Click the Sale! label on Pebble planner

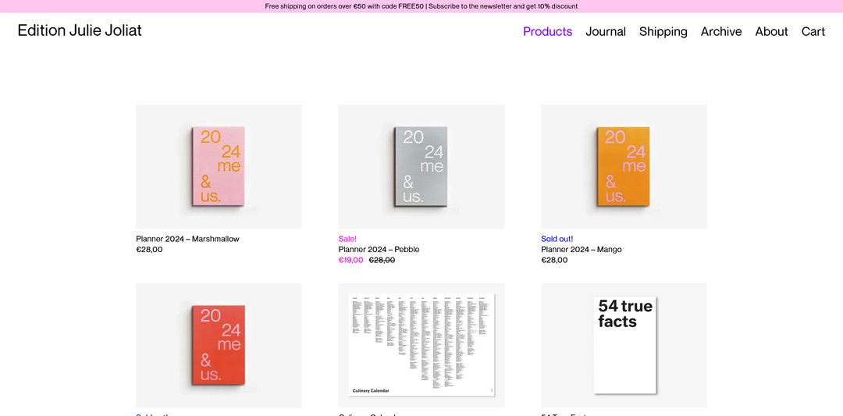click(347, 239)
